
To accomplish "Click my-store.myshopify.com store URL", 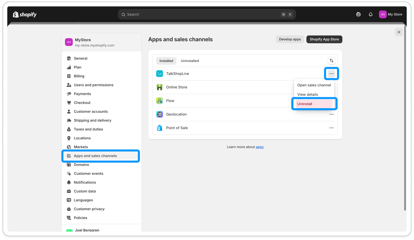I will click(x=95, y=45).
